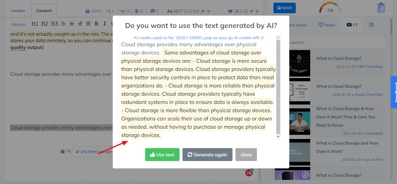Open the sliders settings tab in sidebar
397x184 pixels.
(x=371, y=25)
